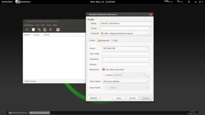The width and height of the screenshot is (205, 115).
Task: Open the custom resolution size dropdown
Action: pyautogui.click(x=129, y=75)
